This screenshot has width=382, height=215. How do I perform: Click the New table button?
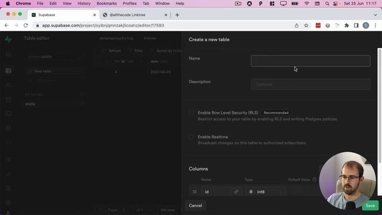pyautogui.click(x=54, y=71)
